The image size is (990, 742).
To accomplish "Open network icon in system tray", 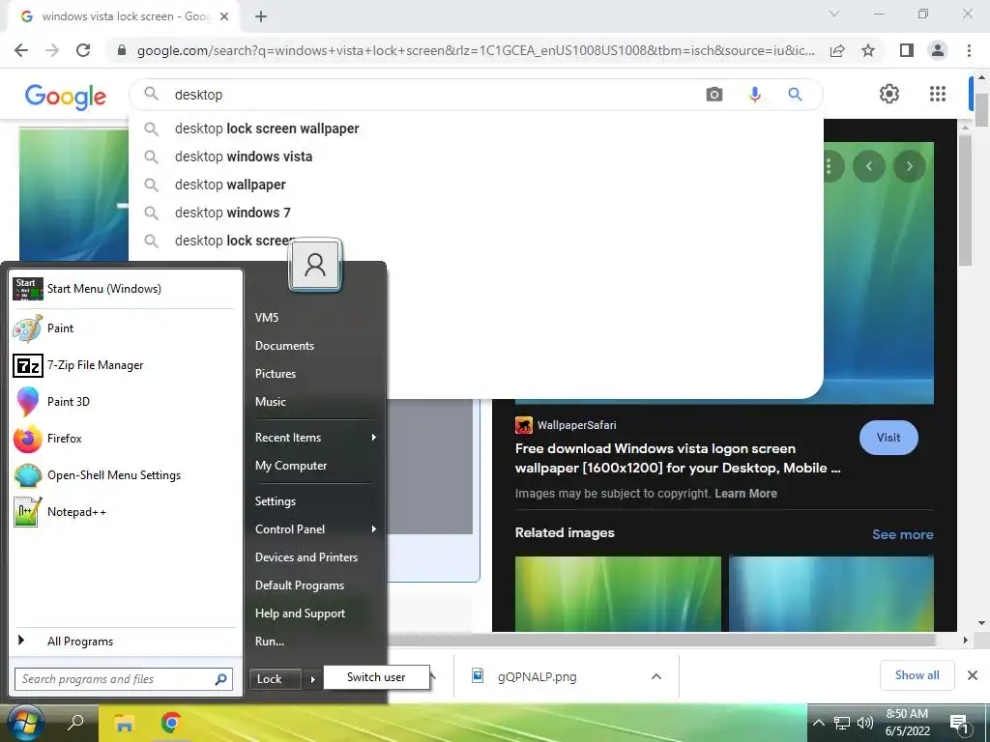I will tap(842, 723).
